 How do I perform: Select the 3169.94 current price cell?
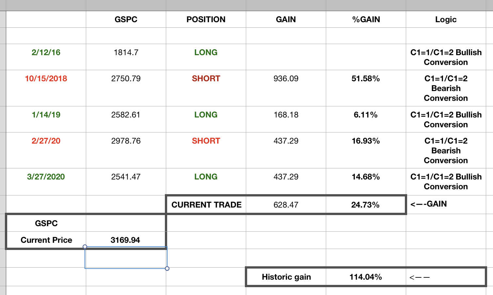(x=125, y=240)
